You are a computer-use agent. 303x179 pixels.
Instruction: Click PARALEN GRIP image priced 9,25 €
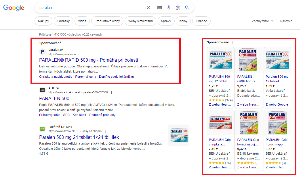coord(249,60)
